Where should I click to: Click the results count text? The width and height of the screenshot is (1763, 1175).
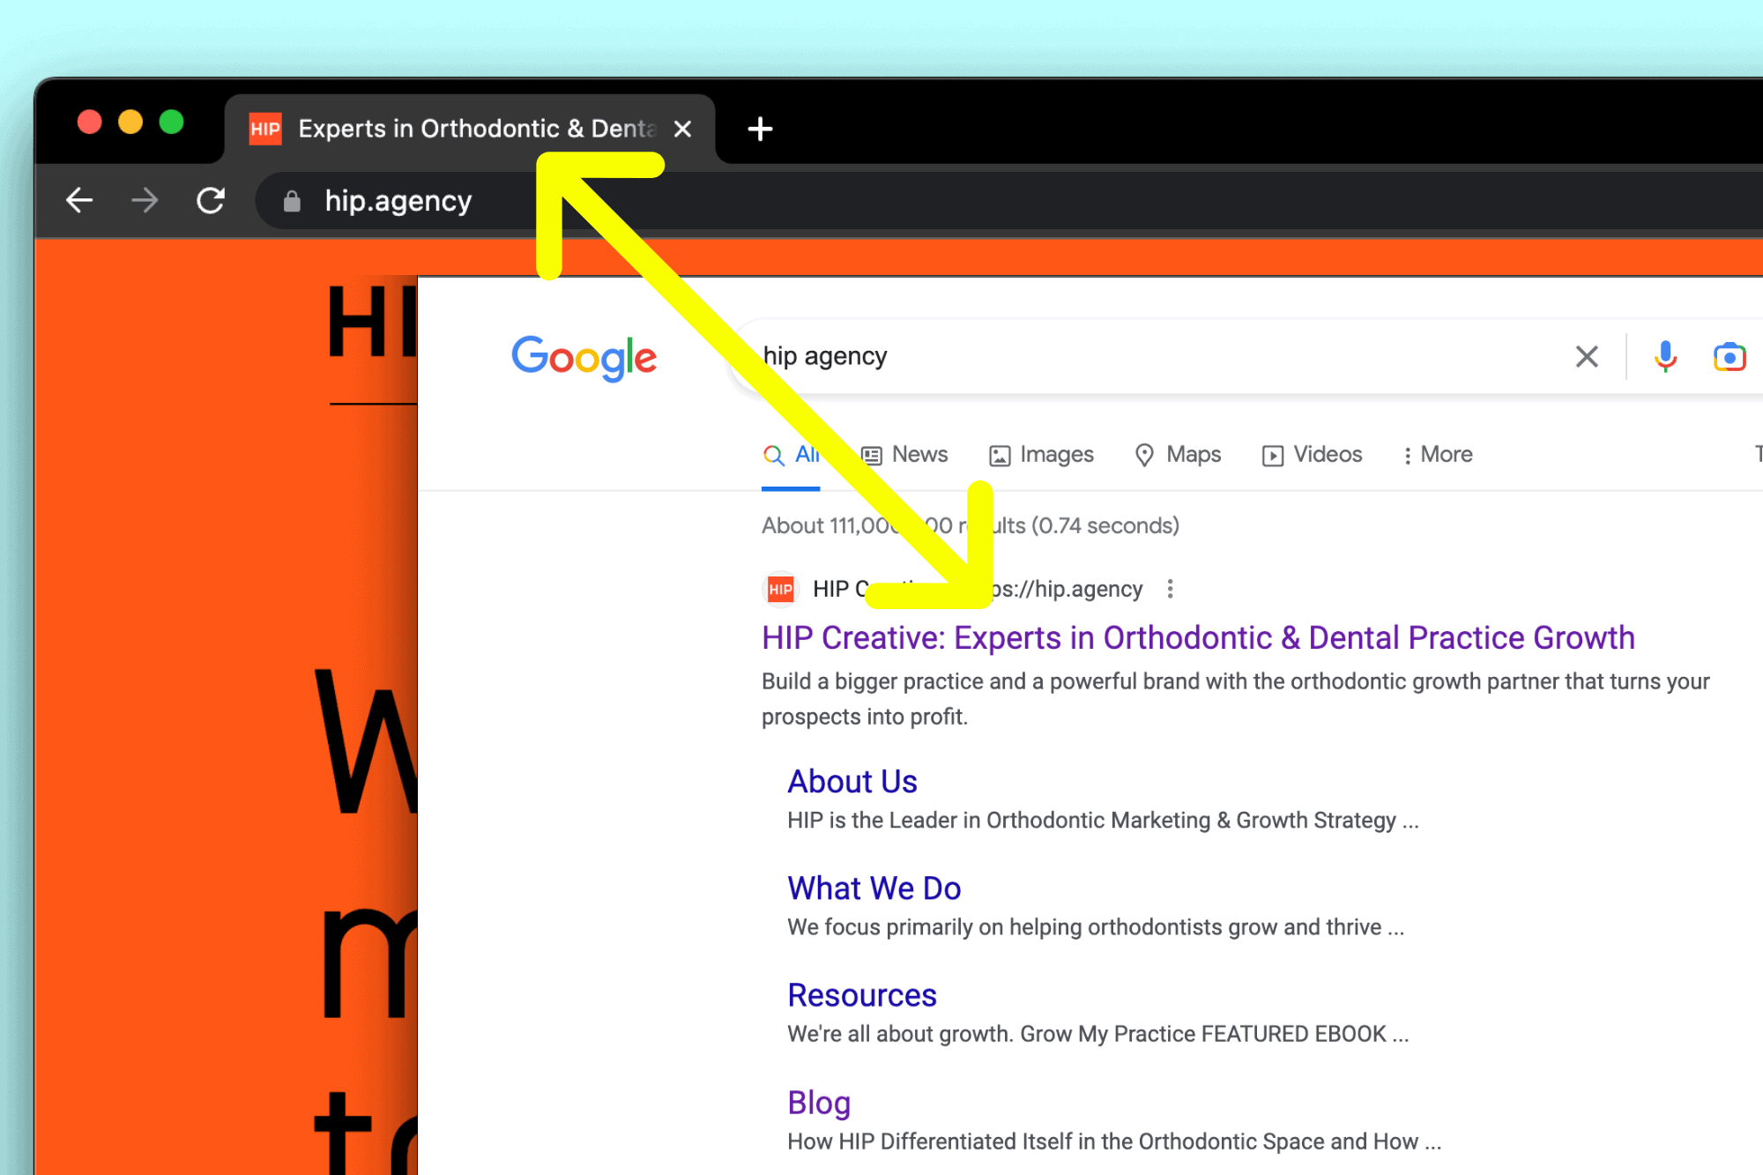pyautogui.click(x=971, y=525)
